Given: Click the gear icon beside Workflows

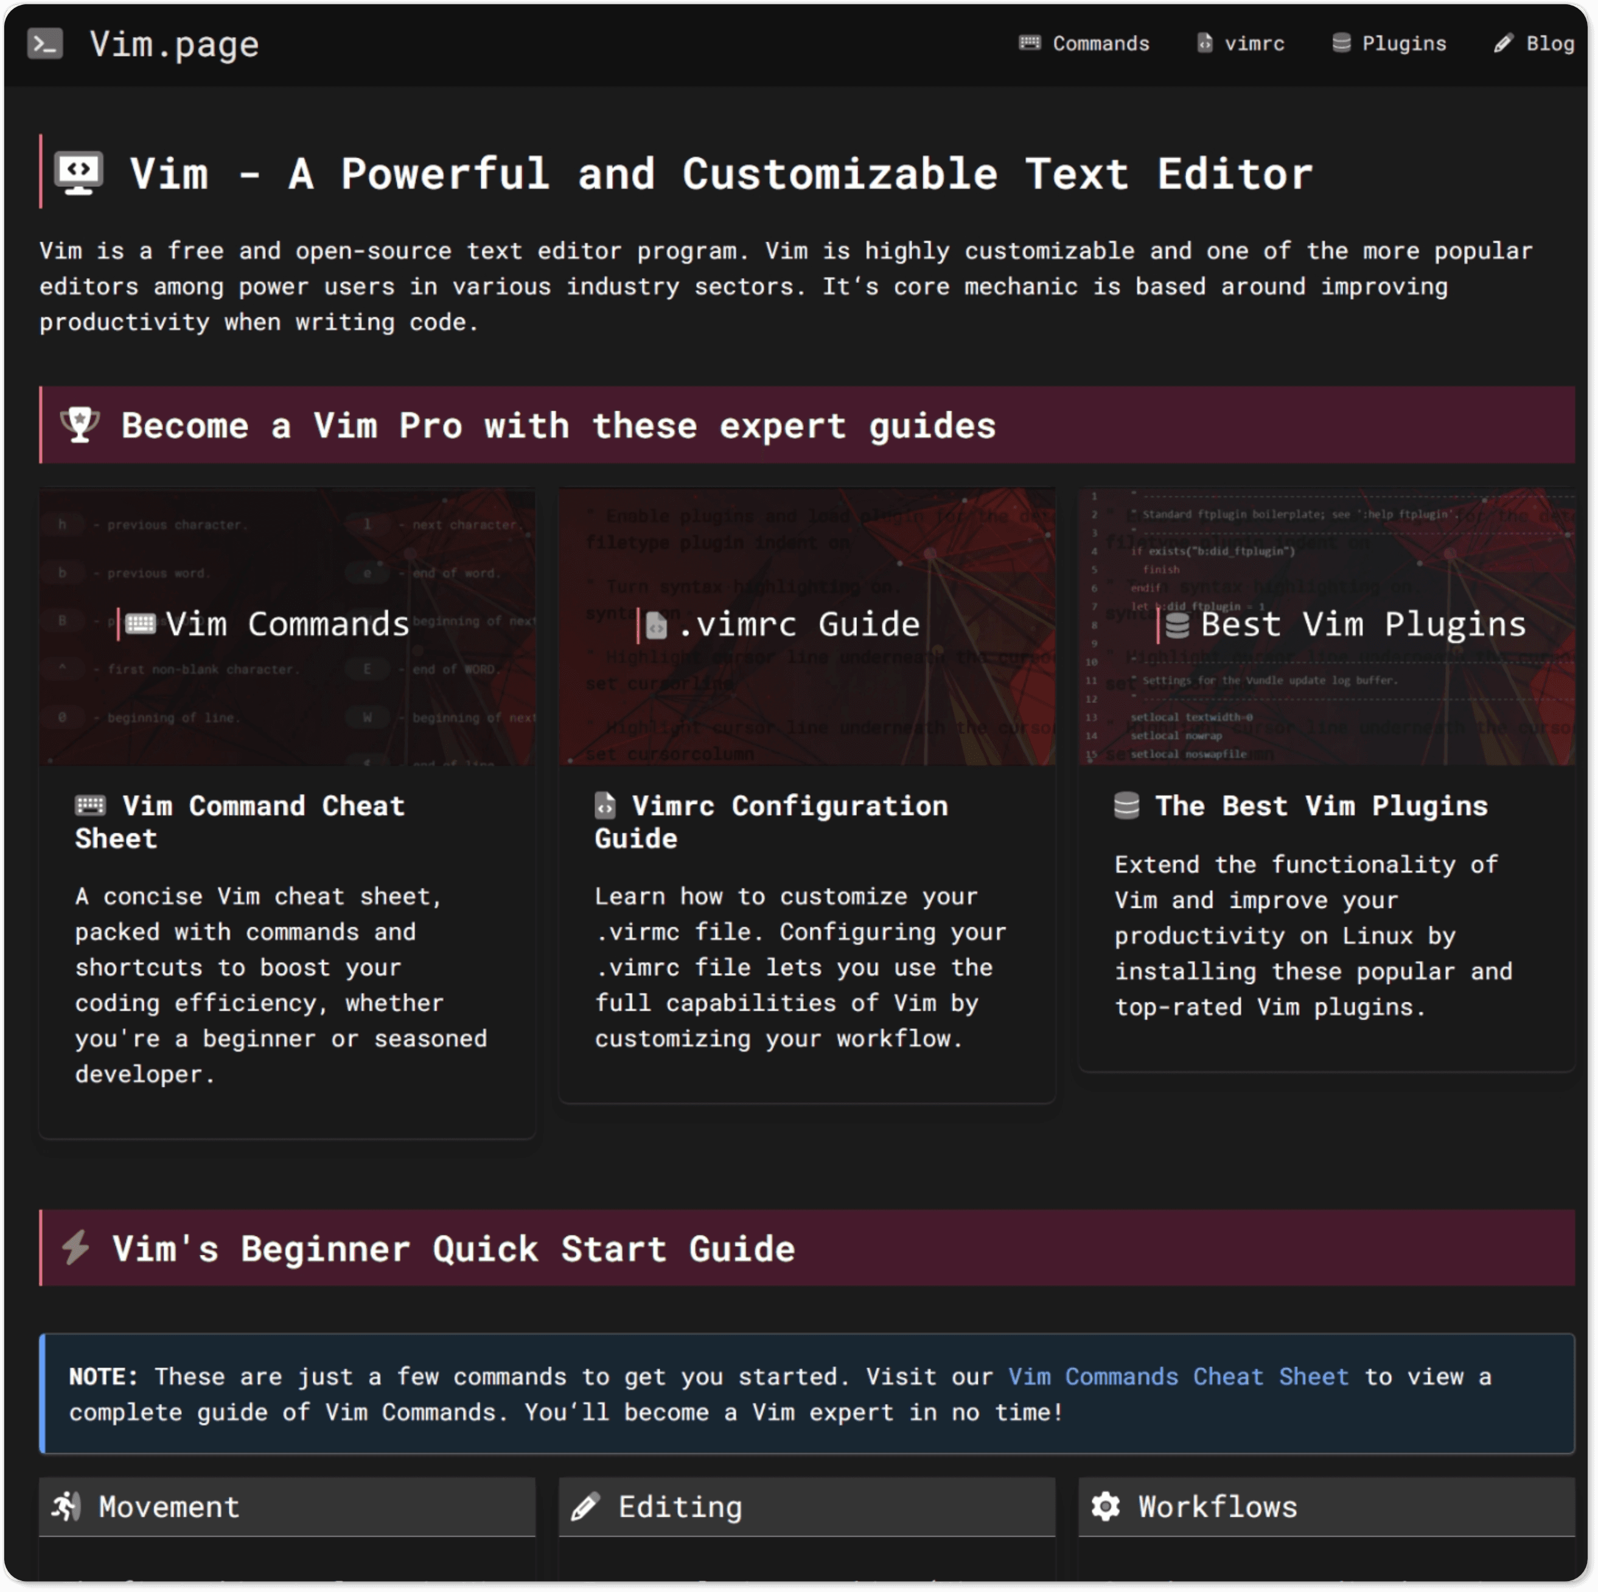Looking at the screenshot, I should tap(1106, 1506).
